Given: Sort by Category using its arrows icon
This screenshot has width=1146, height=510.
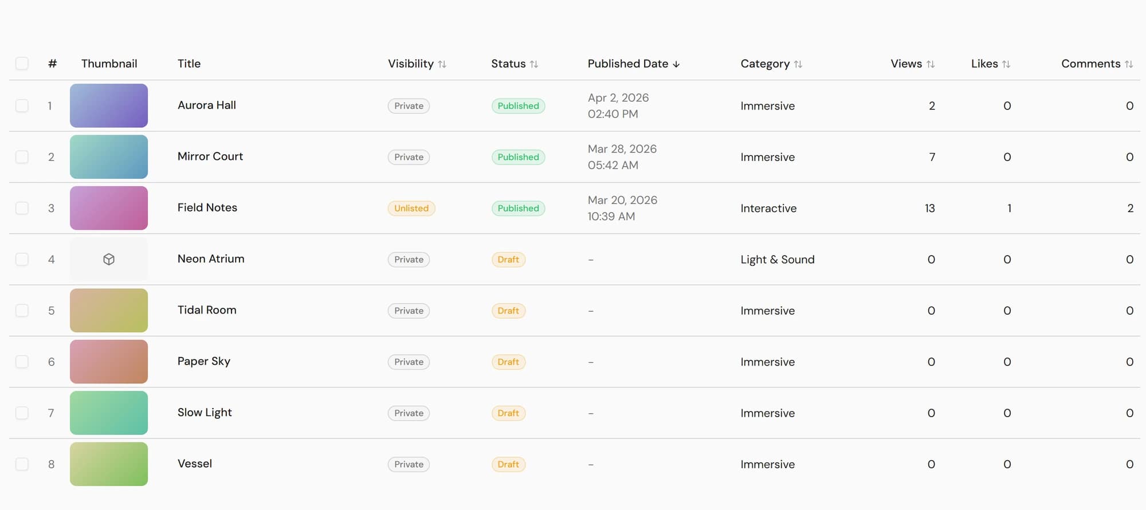Looking at the screenshot, I should [x=798, y=64].
